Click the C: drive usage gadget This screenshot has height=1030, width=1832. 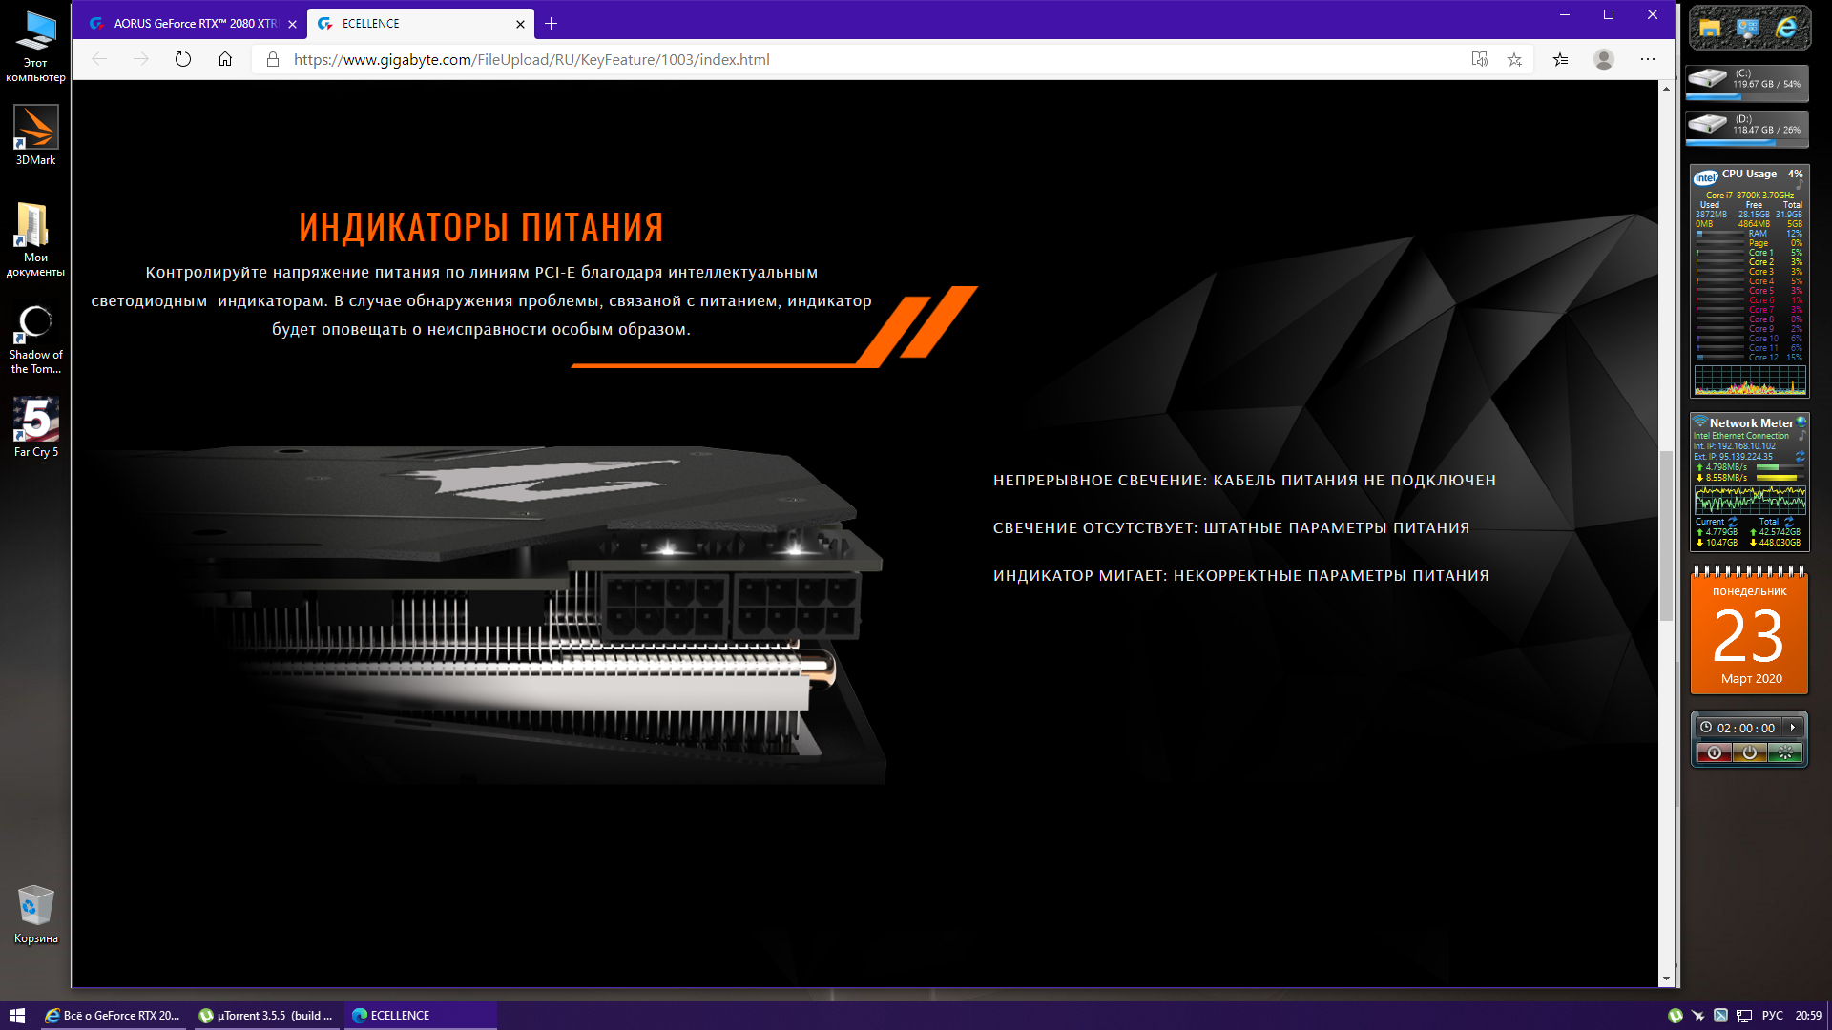1747,82
